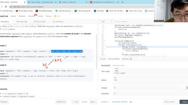Open the How to Fix E: Coul... bookmark

(x=135, y=11)
